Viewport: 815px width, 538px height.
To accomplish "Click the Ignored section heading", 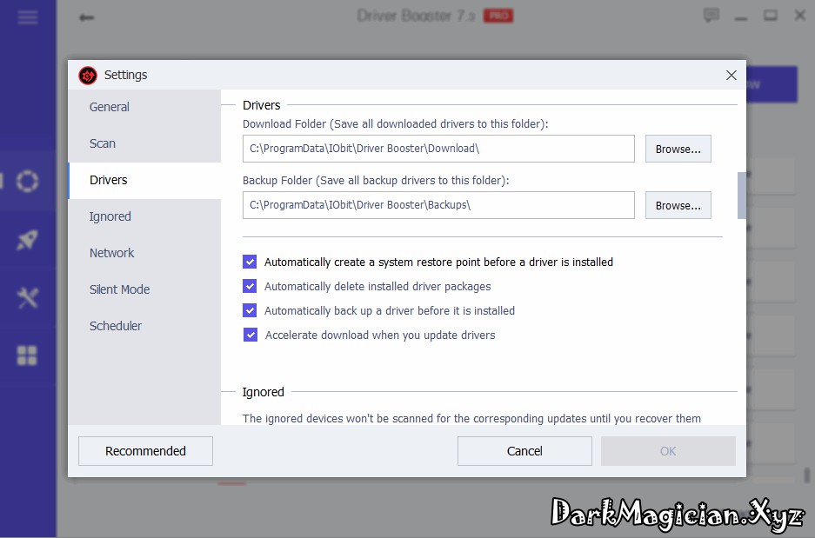I will coord(263,392).
